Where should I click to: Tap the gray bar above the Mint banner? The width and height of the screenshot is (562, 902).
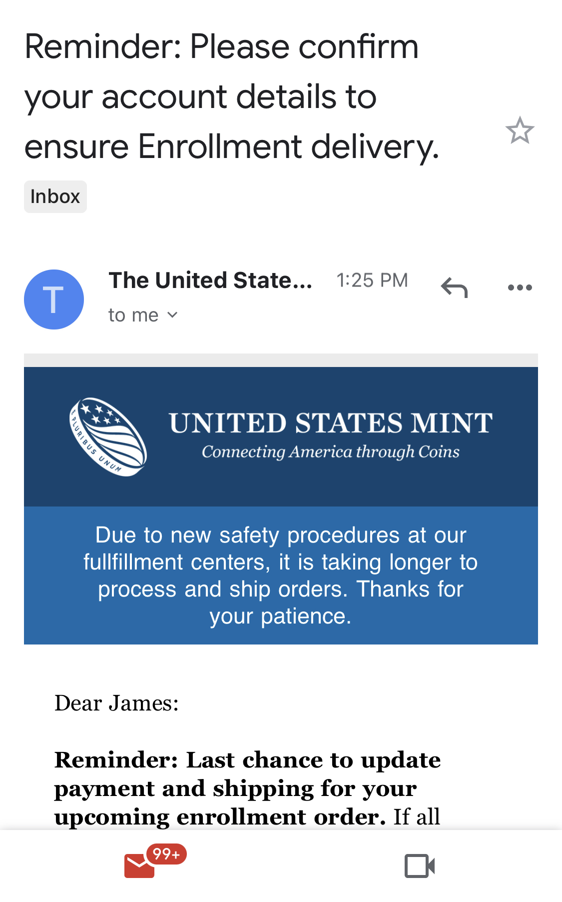(281, 360)
